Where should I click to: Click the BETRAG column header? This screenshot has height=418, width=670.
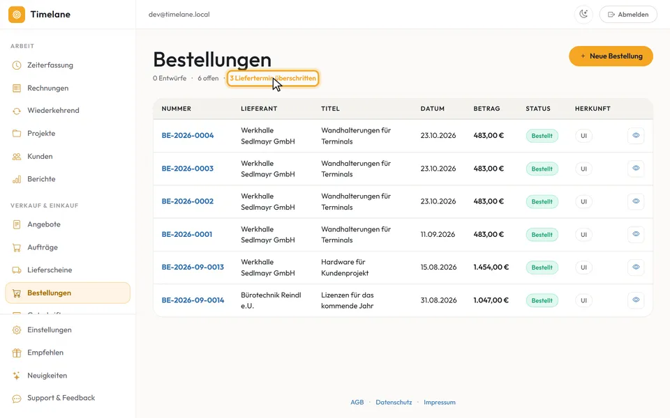click(x=486, y=109)
